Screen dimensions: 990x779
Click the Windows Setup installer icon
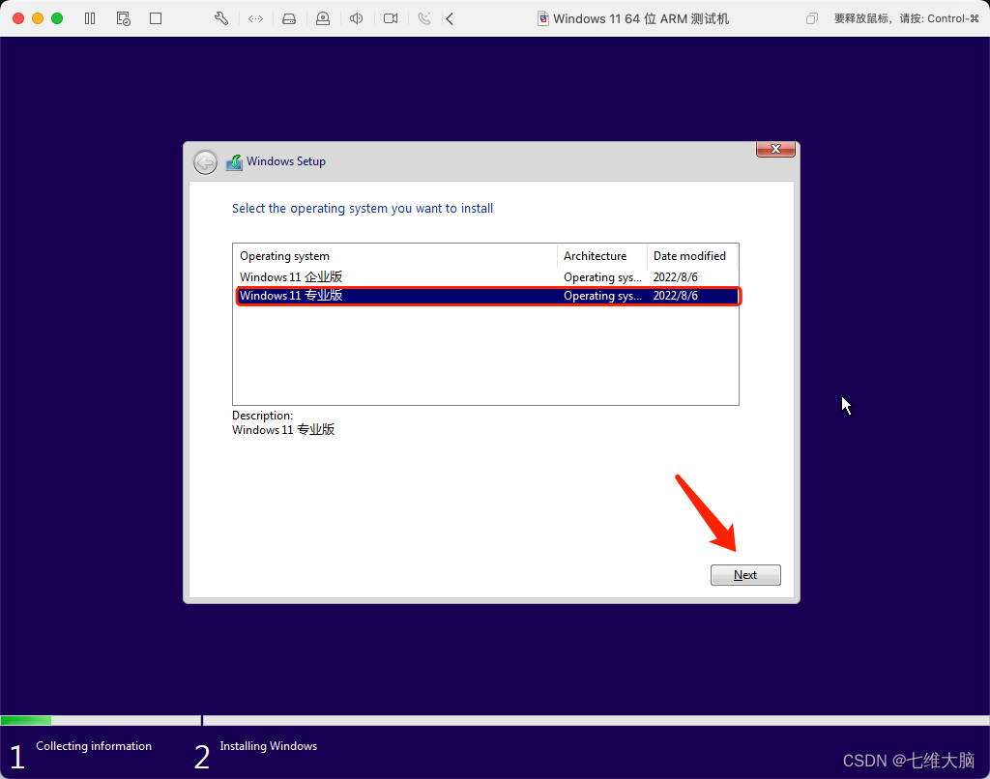click(234, 162)
